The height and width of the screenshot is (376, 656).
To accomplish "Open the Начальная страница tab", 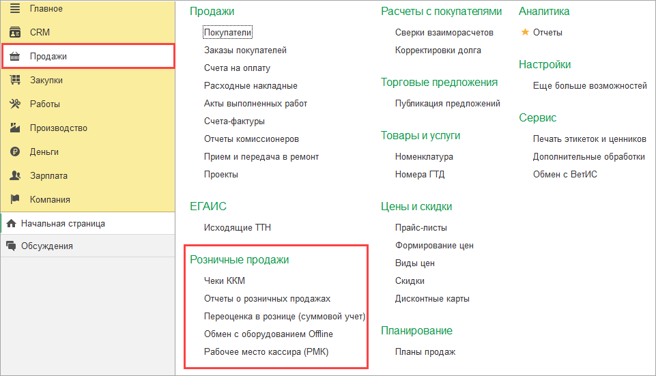I will (63, 223).
